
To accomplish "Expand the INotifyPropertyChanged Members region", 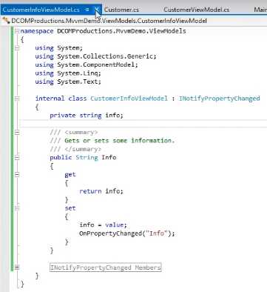I will click(x=17, y=268).
